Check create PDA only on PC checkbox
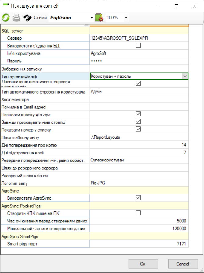 pyautogui.click(x=138, y=213)
